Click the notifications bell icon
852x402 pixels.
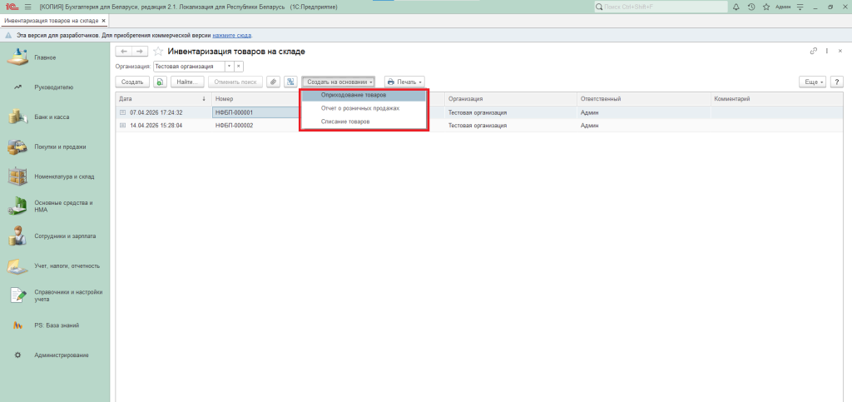click(x=737, y=7)
